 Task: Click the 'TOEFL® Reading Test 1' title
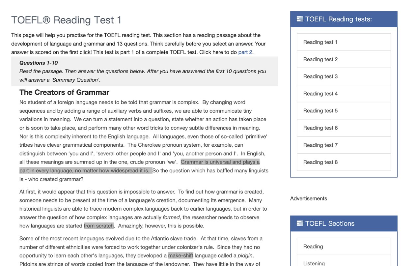(x=66, y=20)
